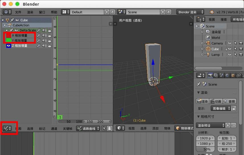Image resolution: width=244 pixels, height=155 pixels.
Task: Delete the current scene
Action: (x=169, y=12)
